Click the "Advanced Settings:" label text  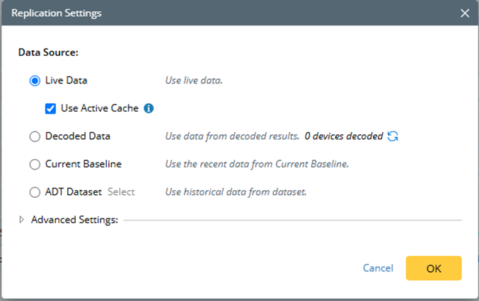(x=74, y=220)
